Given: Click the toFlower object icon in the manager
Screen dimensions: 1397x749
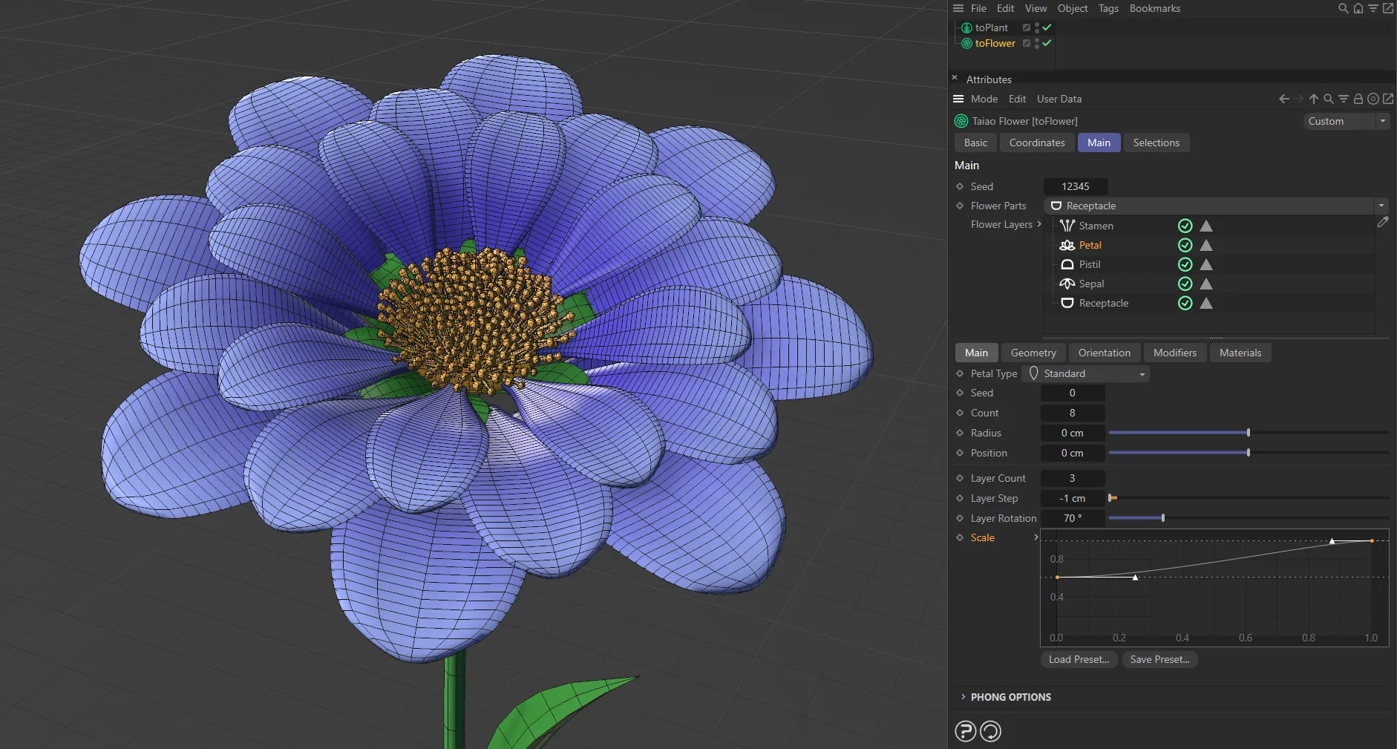Looking at the screenshot, I should pos(966,43).
